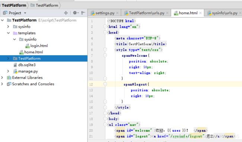
Task: Expand the External Libraries node
Action: click(2, 77)
